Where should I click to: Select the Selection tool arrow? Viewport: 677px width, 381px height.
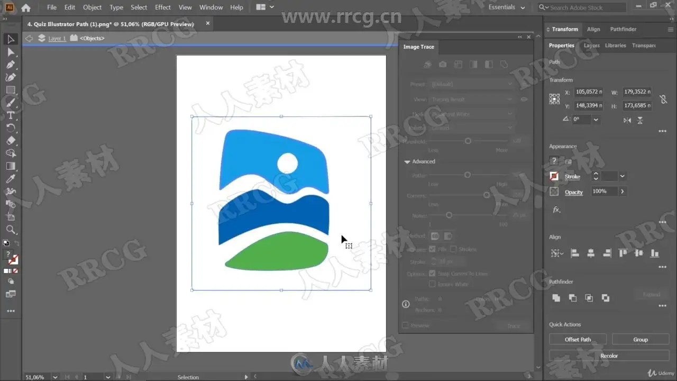tap(11, 39)
